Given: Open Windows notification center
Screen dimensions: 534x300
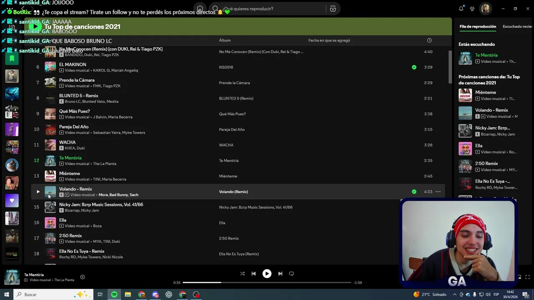Looking at the screenshot, I should (526, 295).
